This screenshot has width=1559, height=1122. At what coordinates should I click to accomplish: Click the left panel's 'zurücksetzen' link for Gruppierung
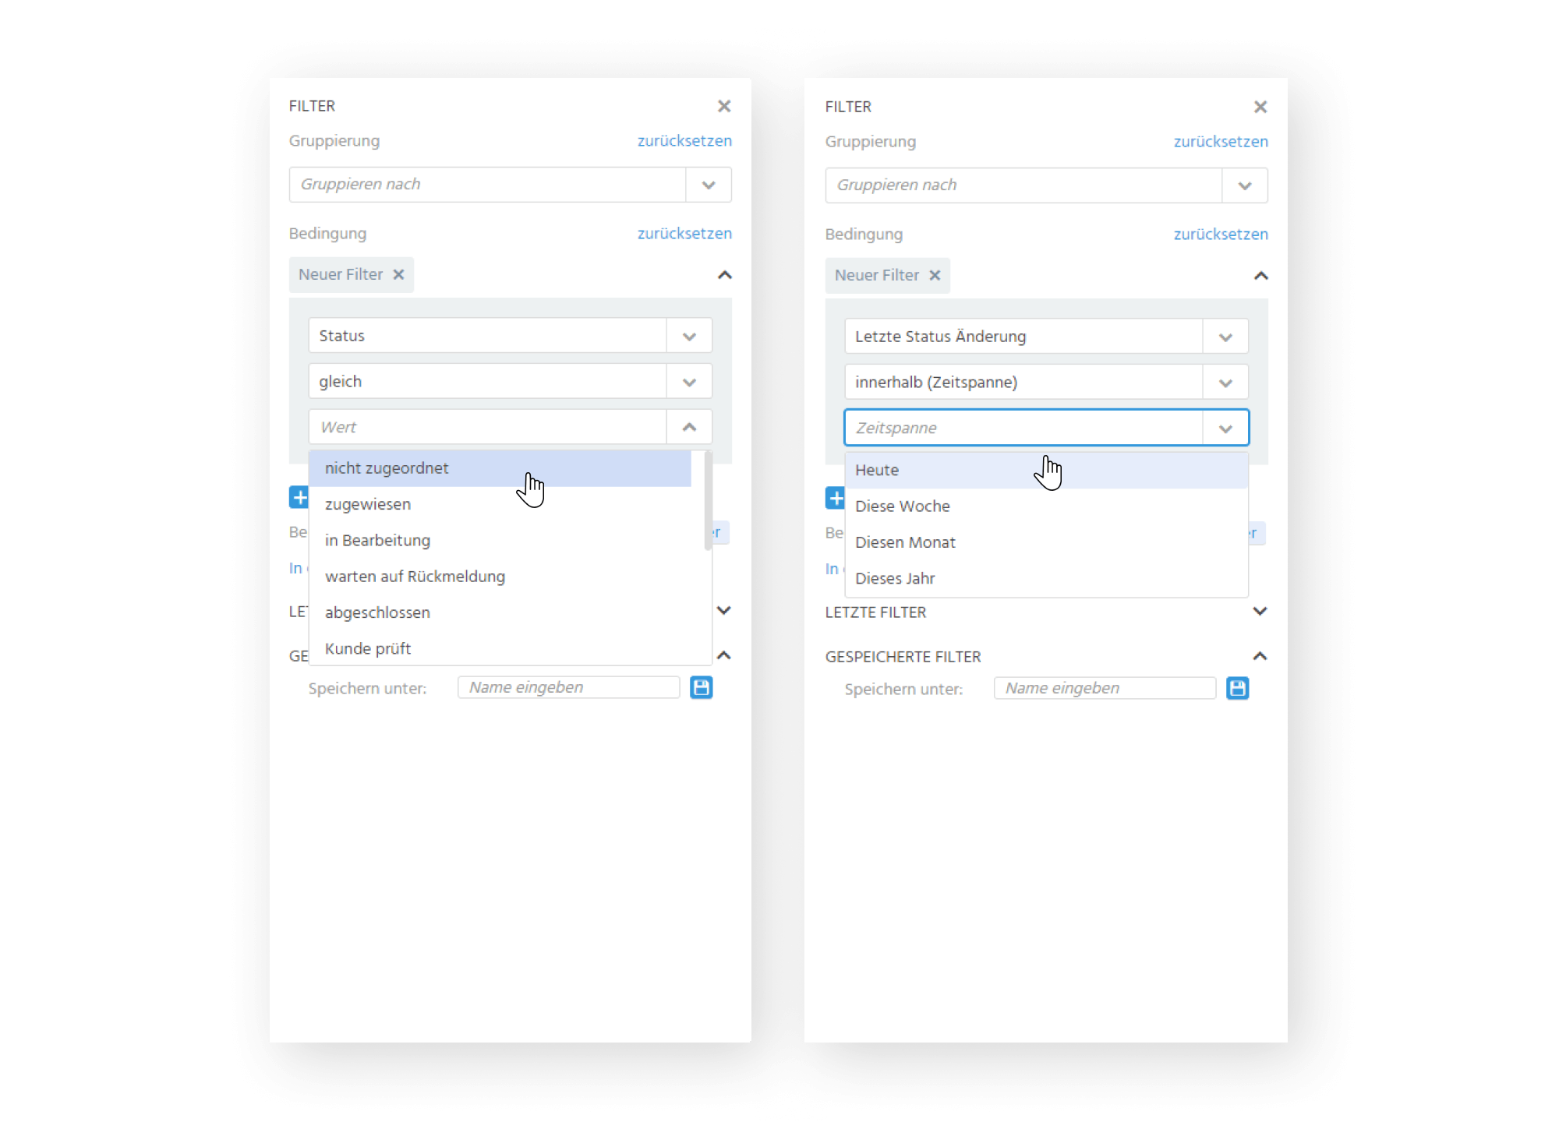point(684,141)
